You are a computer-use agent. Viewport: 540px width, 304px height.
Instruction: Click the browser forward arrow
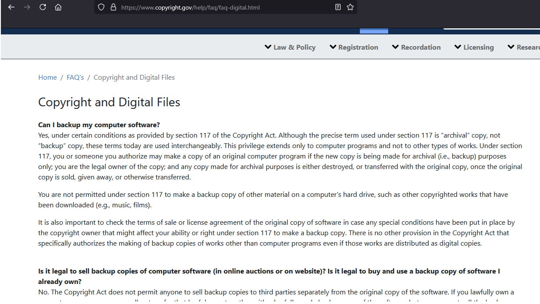(27, 7)
